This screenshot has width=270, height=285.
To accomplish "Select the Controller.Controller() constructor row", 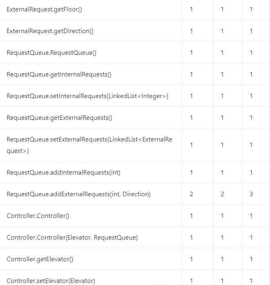I will coord(38,215).
